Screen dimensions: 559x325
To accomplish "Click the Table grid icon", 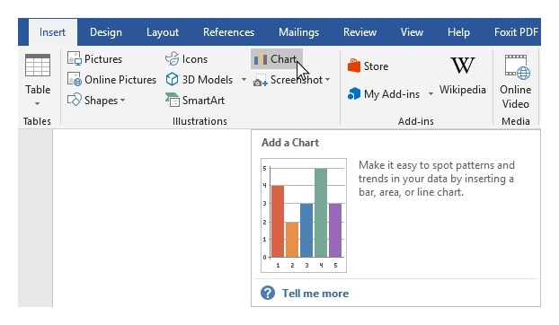I will pos(38,66).
